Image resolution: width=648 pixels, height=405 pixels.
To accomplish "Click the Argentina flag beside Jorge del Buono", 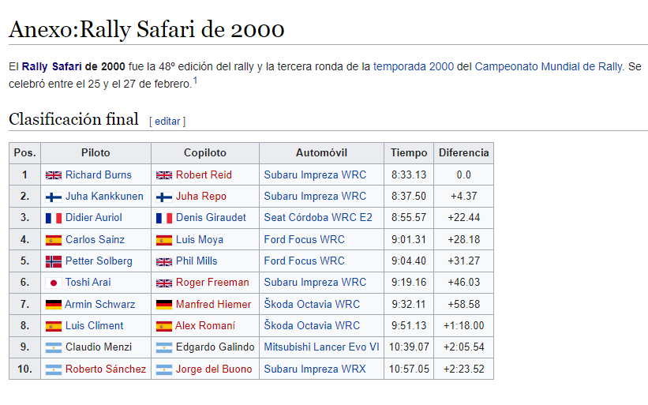I will coord(164,369).
